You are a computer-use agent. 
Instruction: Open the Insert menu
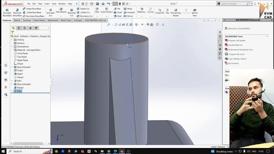[x=47, y=4]
